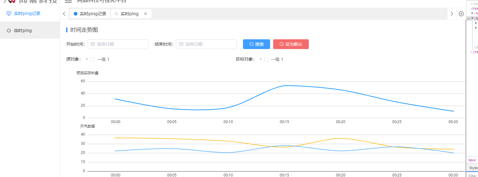Select the 一级 1 label under 源对象
478x177 pixels.
[103, 59]
